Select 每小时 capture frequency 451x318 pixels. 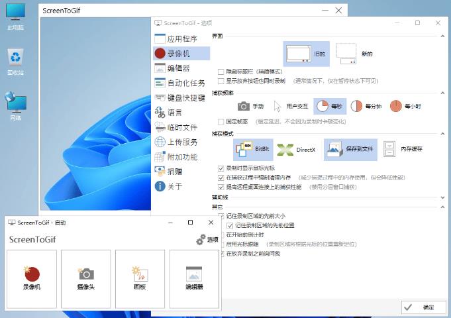click(x=405, y=106)
